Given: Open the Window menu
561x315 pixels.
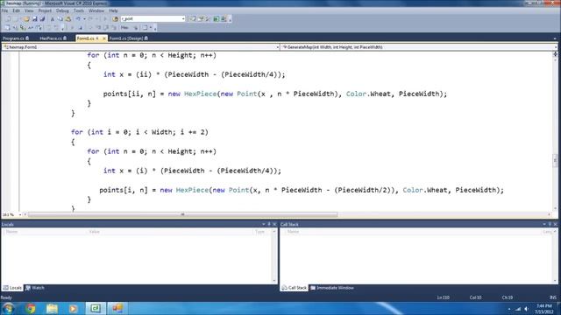Looking at the screenshot, I should [x=96, y=10].
